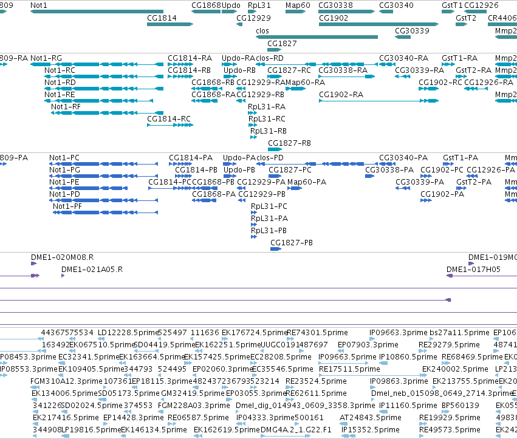517x439 pixels.
Task: Select transcript RpL31-RB
Action: 253,137
